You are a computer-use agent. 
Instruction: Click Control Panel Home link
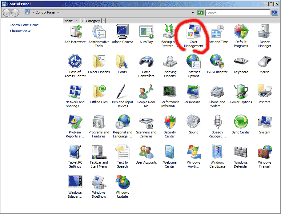coord(24,25)
